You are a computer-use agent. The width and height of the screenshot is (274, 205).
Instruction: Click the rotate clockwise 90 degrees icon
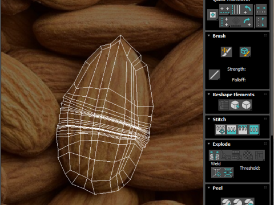coord(247,22)
